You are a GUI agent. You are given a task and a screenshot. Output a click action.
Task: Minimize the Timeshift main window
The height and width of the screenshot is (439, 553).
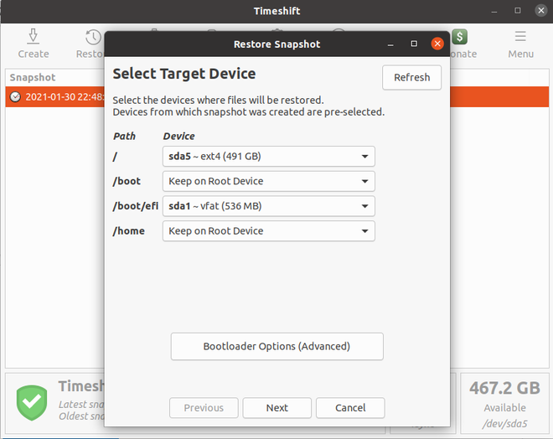click(x=494, y=11)
